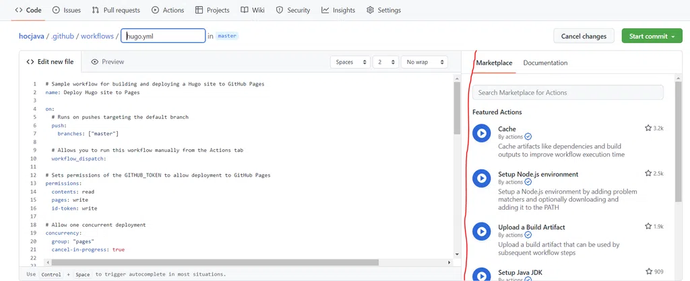Click the Marketplace panel vertical scrollbar

coord(678,141)
